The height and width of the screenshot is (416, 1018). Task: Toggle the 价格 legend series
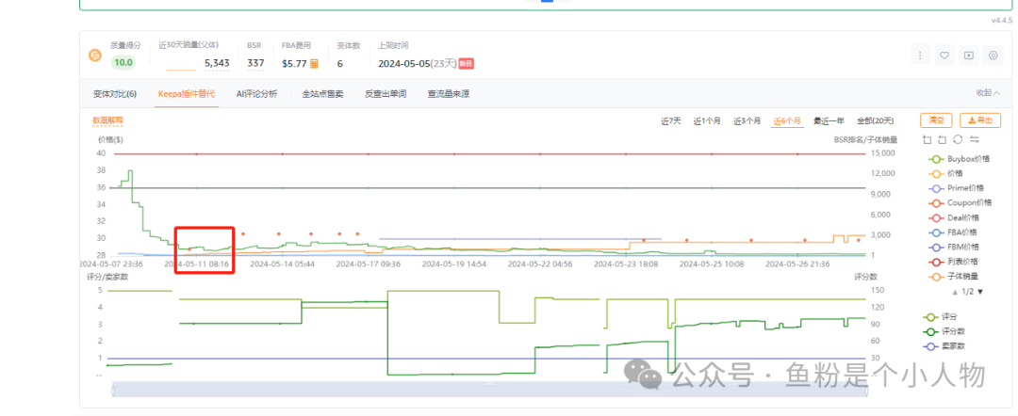[x=946, y=174]
